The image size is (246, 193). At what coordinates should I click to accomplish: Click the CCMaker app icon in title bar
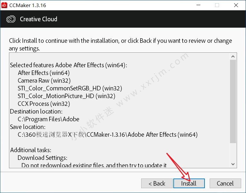(4, 5)
